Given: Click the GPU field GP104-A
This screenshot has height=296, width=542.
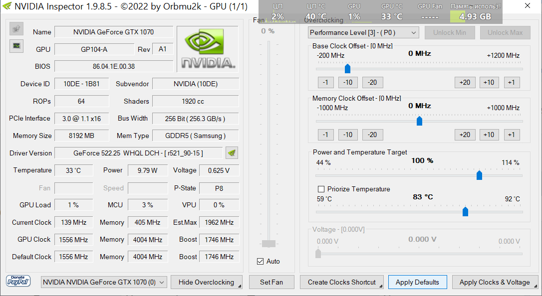Looking at the screenshot, I should (x=94, y=49).
